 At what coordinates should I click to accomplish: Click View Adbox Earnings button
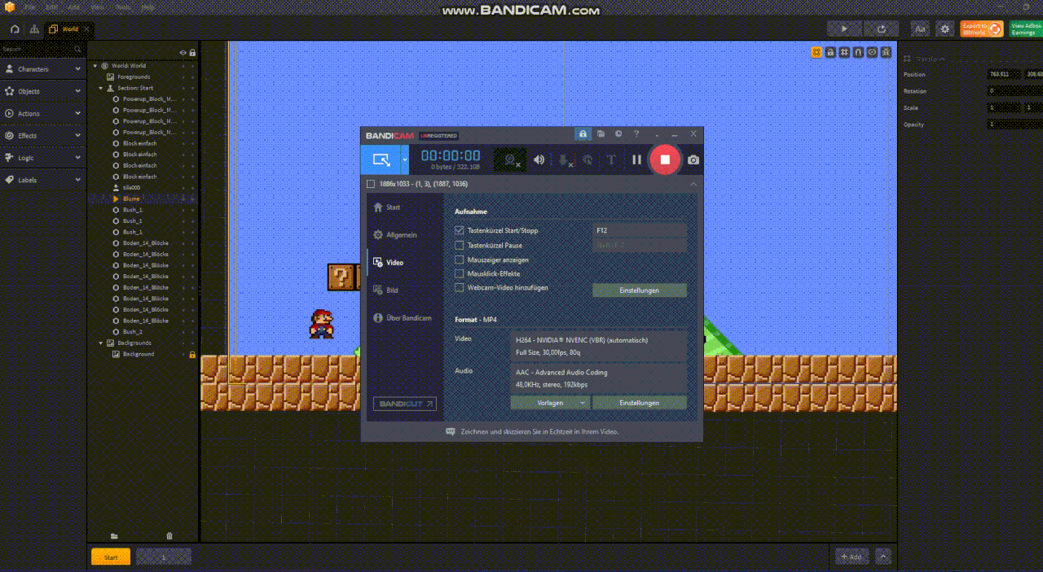point(1026,28)
